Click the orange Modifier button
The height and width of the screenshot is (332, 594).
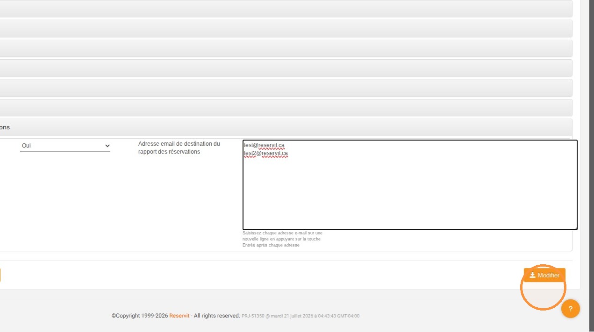click(x=544, y=275)
